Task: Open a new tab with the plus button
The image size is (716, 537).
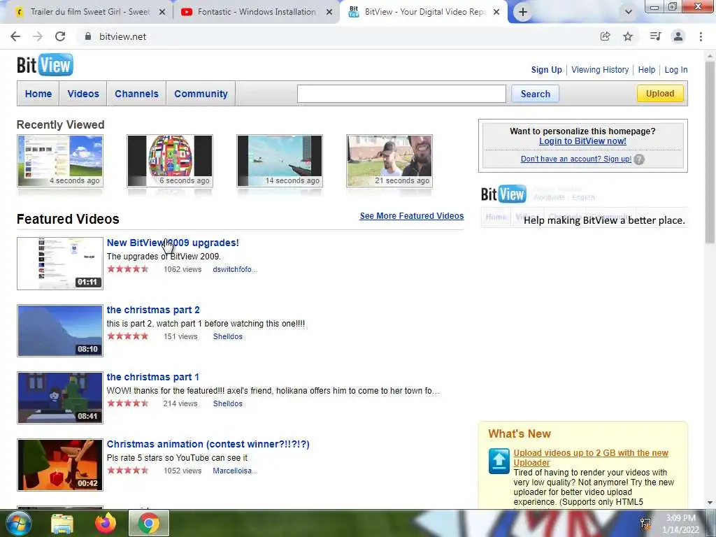Action: (x=523, y=13)
